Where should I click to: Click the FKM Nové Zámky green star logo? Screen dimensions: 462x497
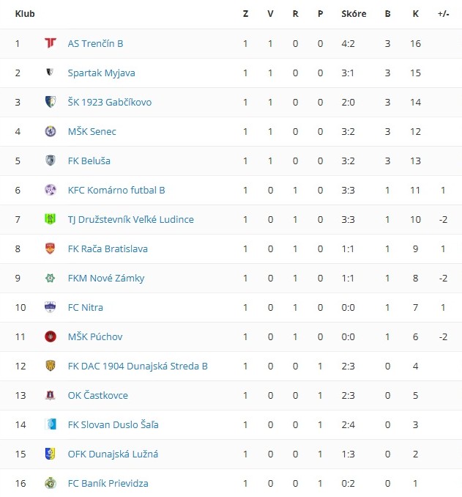tap(51, 278)
